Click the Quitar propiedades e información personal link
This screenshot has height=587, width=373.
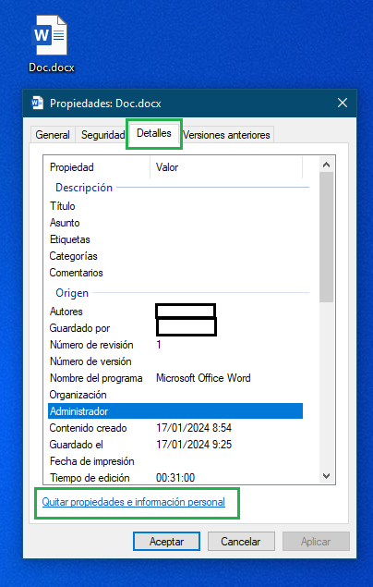(x=134, y=502)
